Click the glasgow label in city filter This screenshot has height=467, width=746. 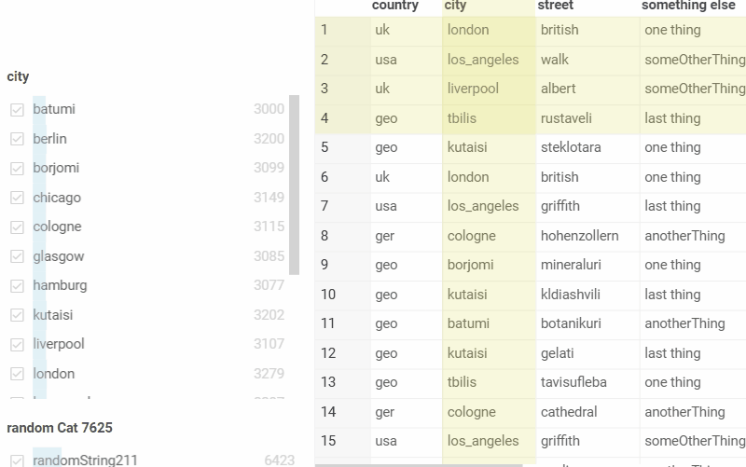[59, 256]
